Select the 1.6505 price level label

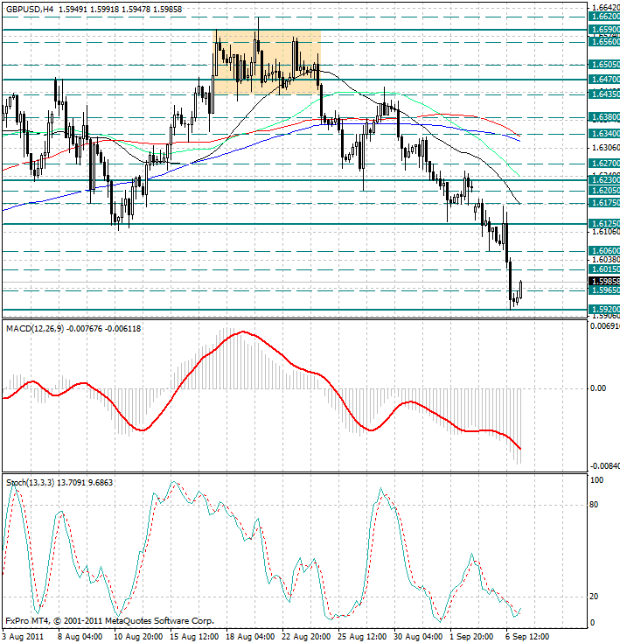[604, 65]
